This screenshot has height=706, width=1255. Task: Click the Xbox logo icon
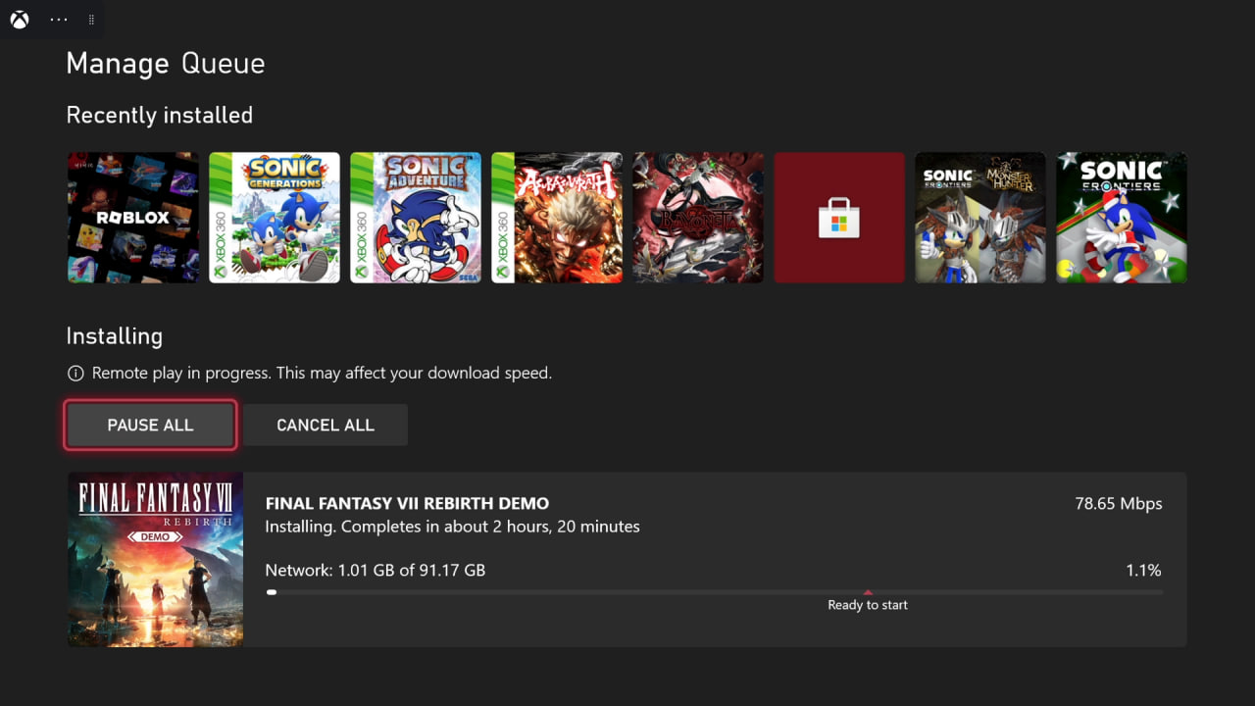20,20
